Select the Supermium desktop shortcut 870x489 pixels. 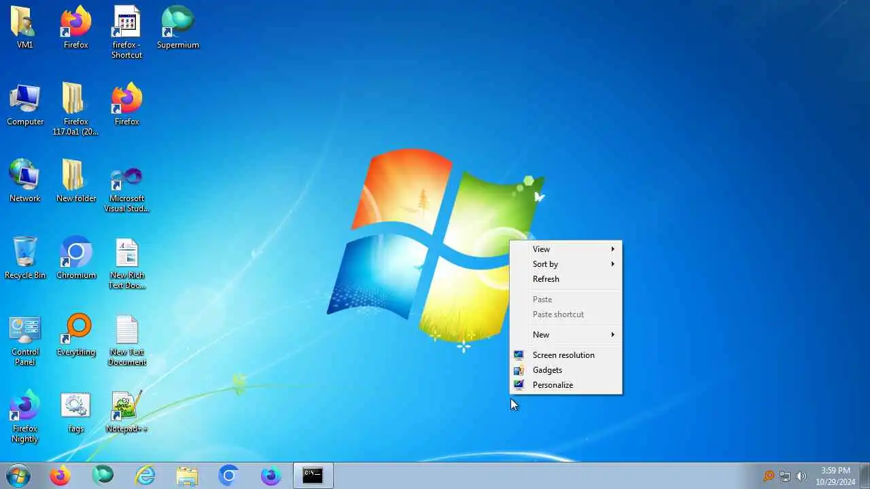178,28
